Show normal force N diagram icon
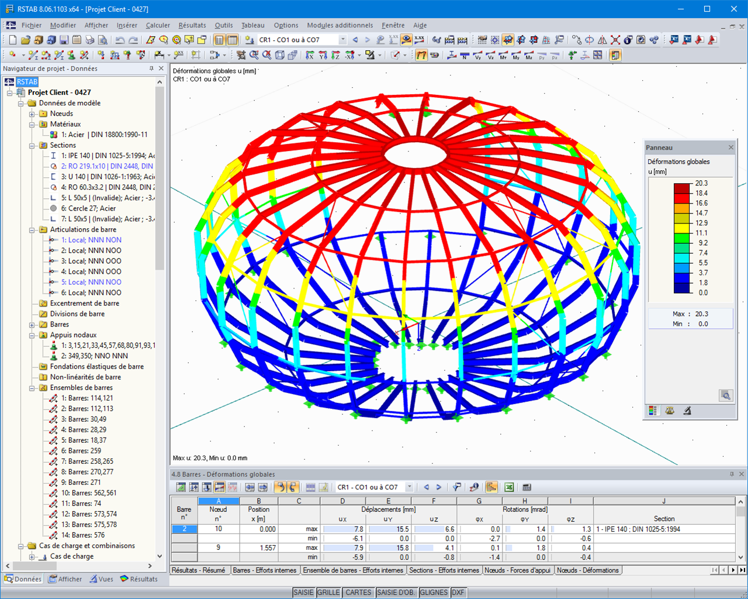Viewport: 748px width, 599px height. (465, 55)
